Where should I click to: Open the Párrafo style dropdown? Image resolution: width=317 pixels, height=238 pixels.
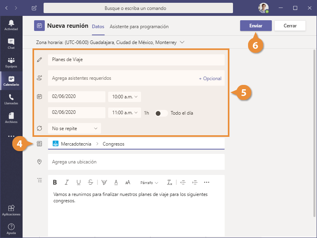149,183
